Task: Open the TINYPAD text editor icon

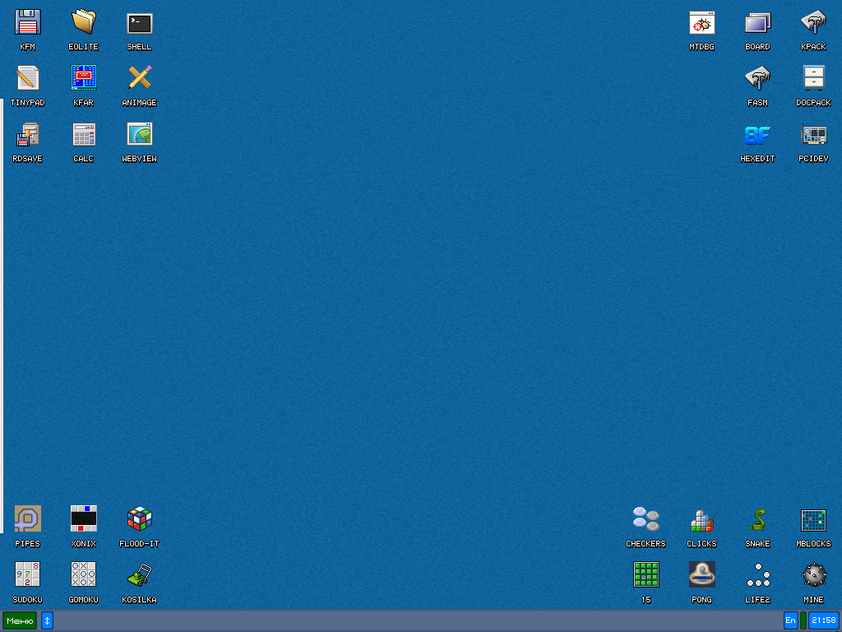Action: [28, 79]
